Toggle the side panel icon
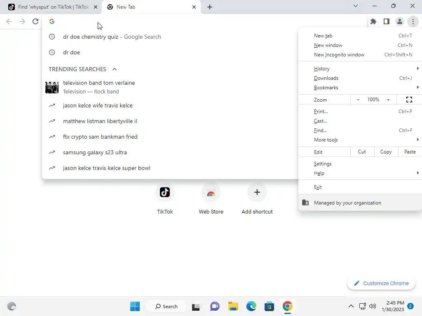This screenshot has width=422, height=316. pos(387,21)
